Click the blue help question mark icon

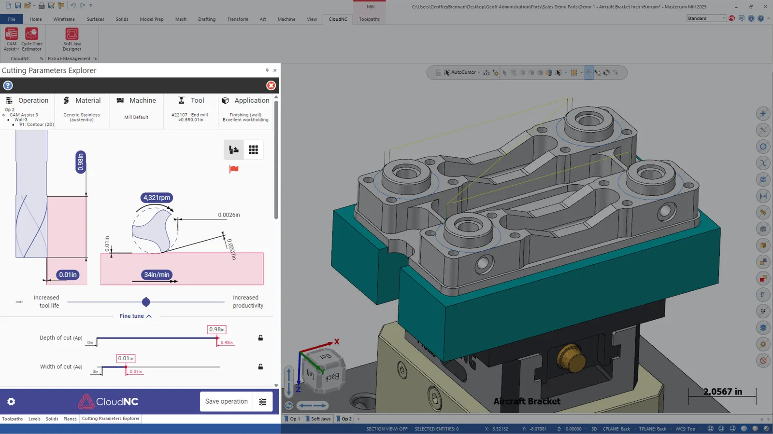tap(8, 85)
